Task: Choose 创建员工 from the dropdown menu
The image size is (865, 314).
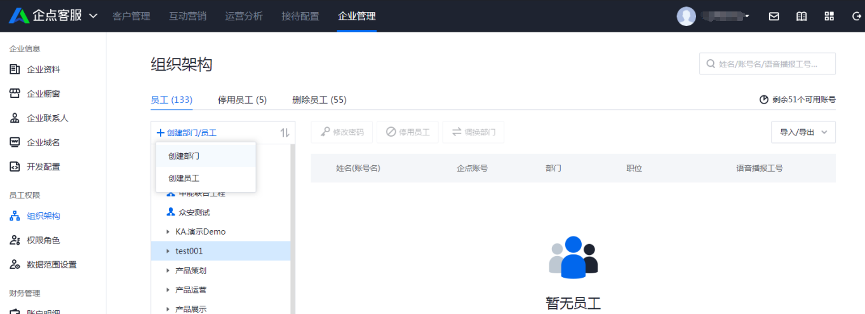Action: (x=184, y=179)
